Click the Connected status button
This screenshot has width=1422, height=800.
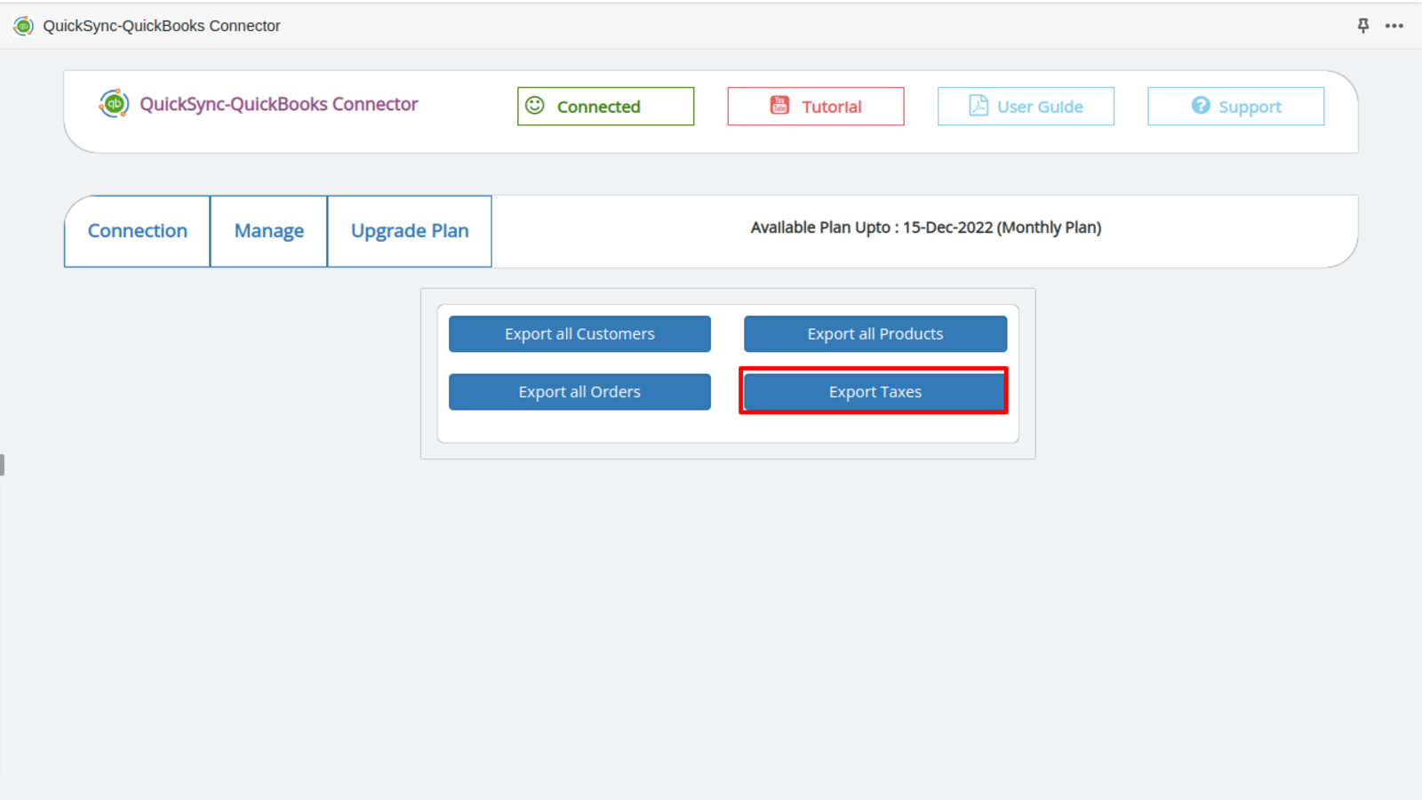pyautogui.click(x=606, y=107)
